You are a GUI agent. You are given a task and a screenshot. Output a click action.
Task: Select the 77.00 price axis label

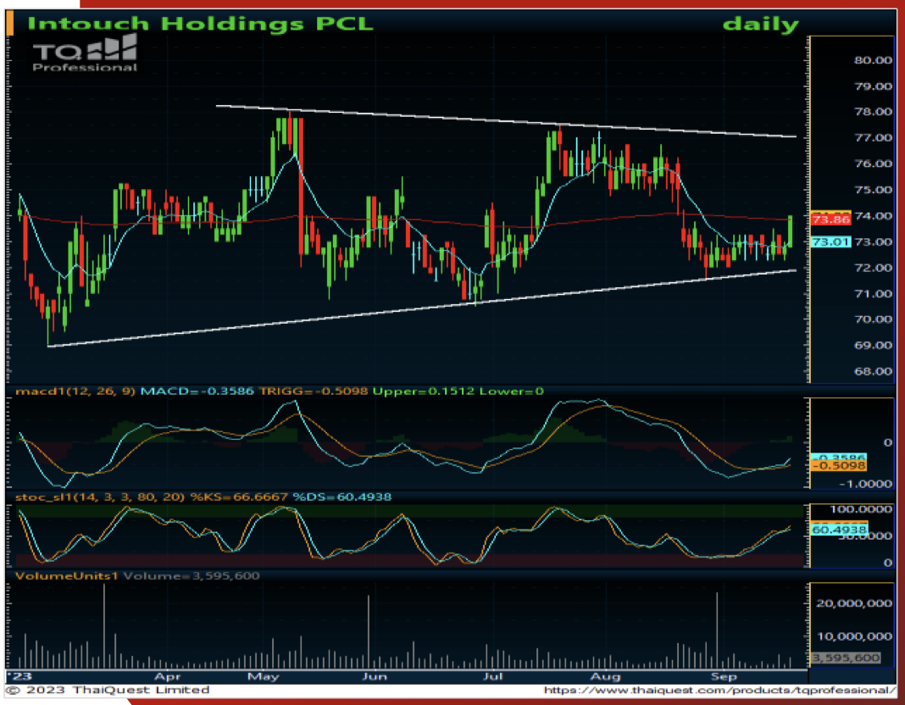coord(874,138)
